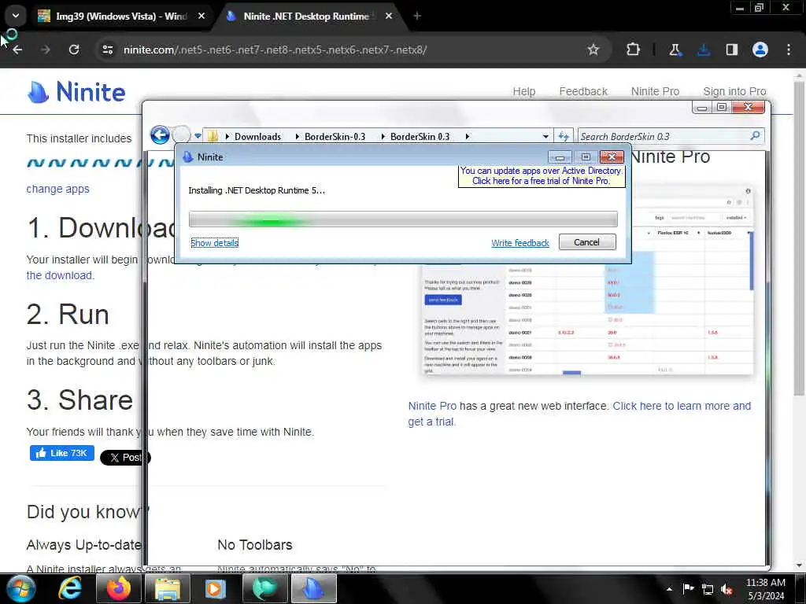Open Chrome profile avatar

tap(760, 50)
